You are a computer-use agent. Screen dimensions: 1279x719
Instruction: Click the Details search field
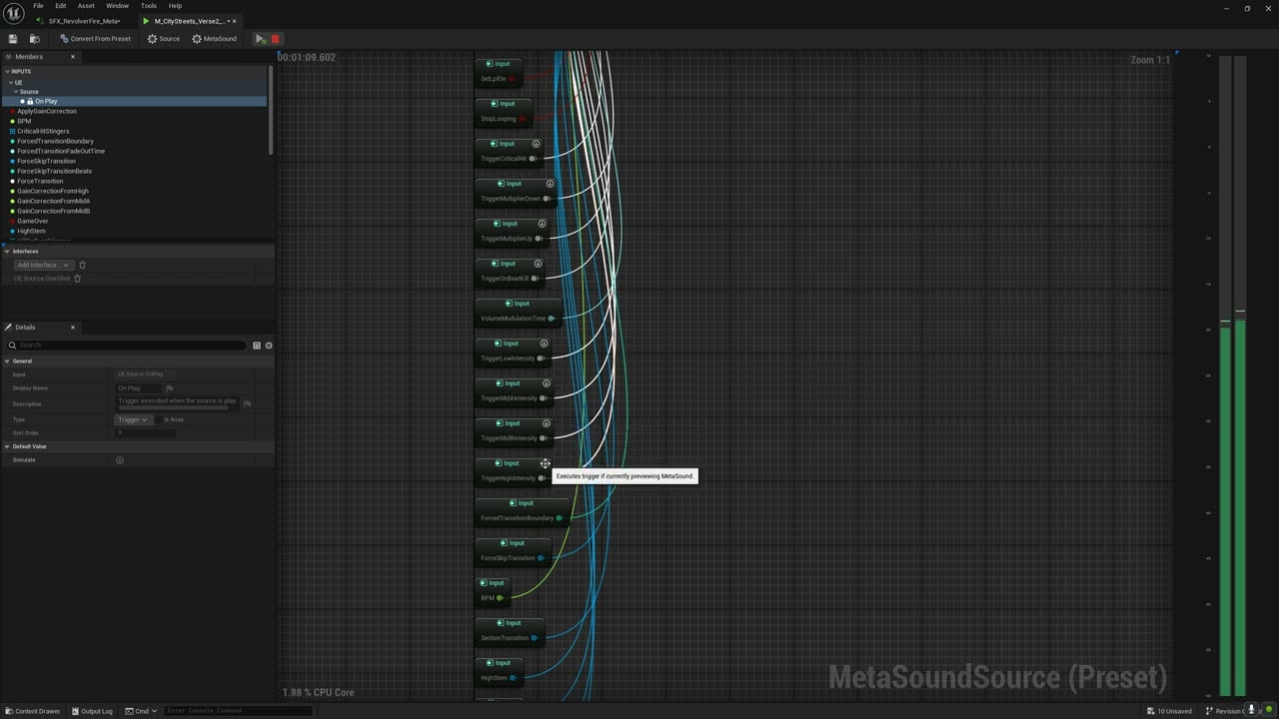click(127, 346)
